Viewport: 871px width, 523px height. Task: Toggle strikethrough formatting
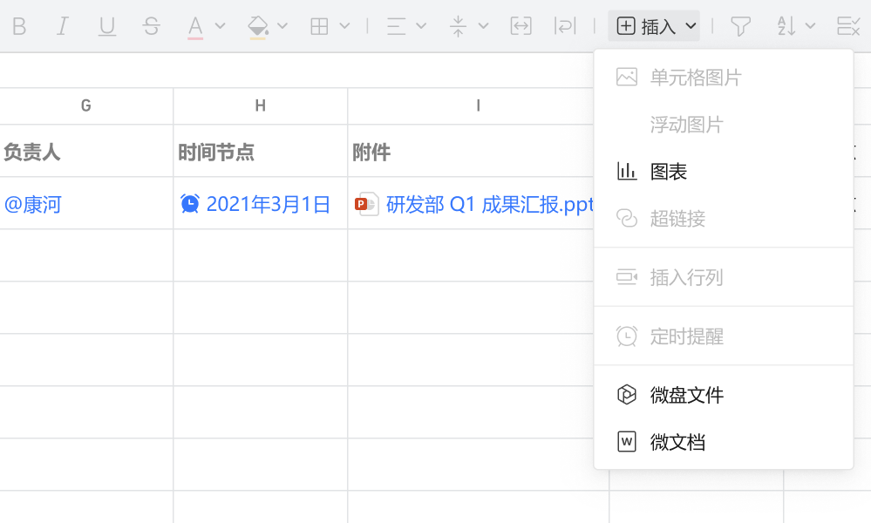click(151, 26)
